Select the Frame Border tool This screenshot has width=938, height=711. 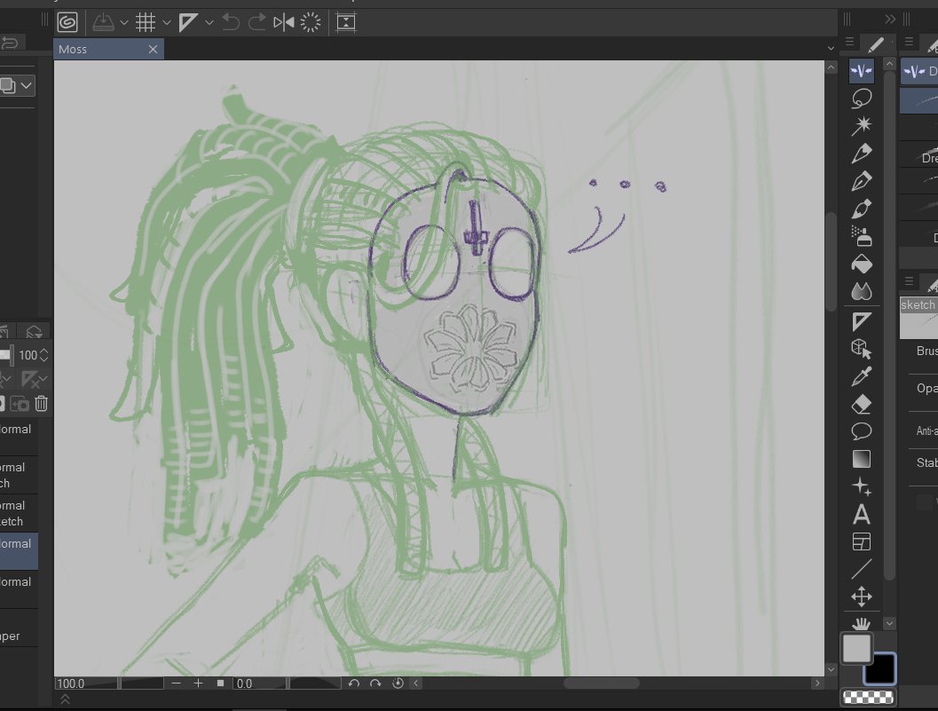pos(862,542)
